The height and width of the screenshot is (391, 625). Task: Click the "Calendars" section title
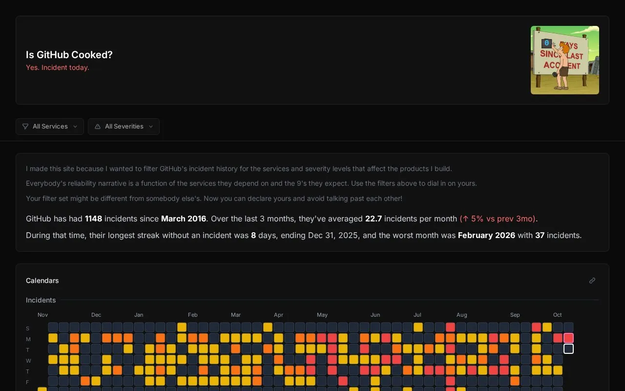42,281
